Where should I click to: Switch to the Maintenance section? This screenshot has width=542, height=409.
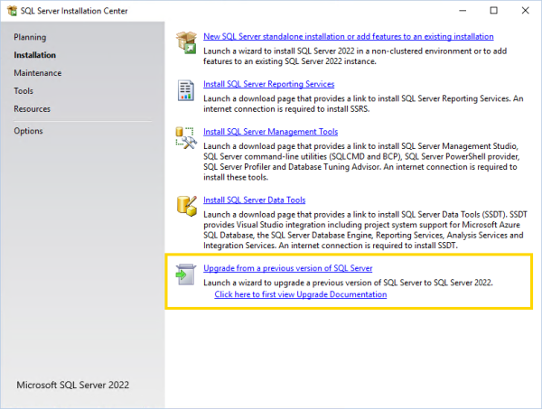38,73
